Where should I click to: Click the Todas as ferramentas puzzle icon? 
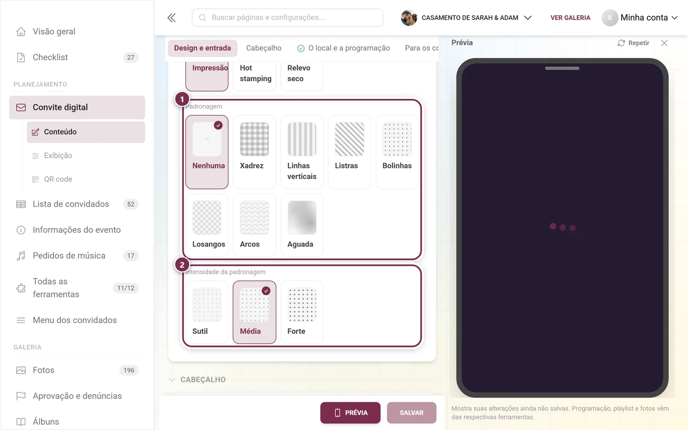click(x=21, y=288)
